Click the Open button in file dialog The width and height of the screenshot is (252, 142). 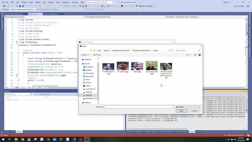point(181,111)
